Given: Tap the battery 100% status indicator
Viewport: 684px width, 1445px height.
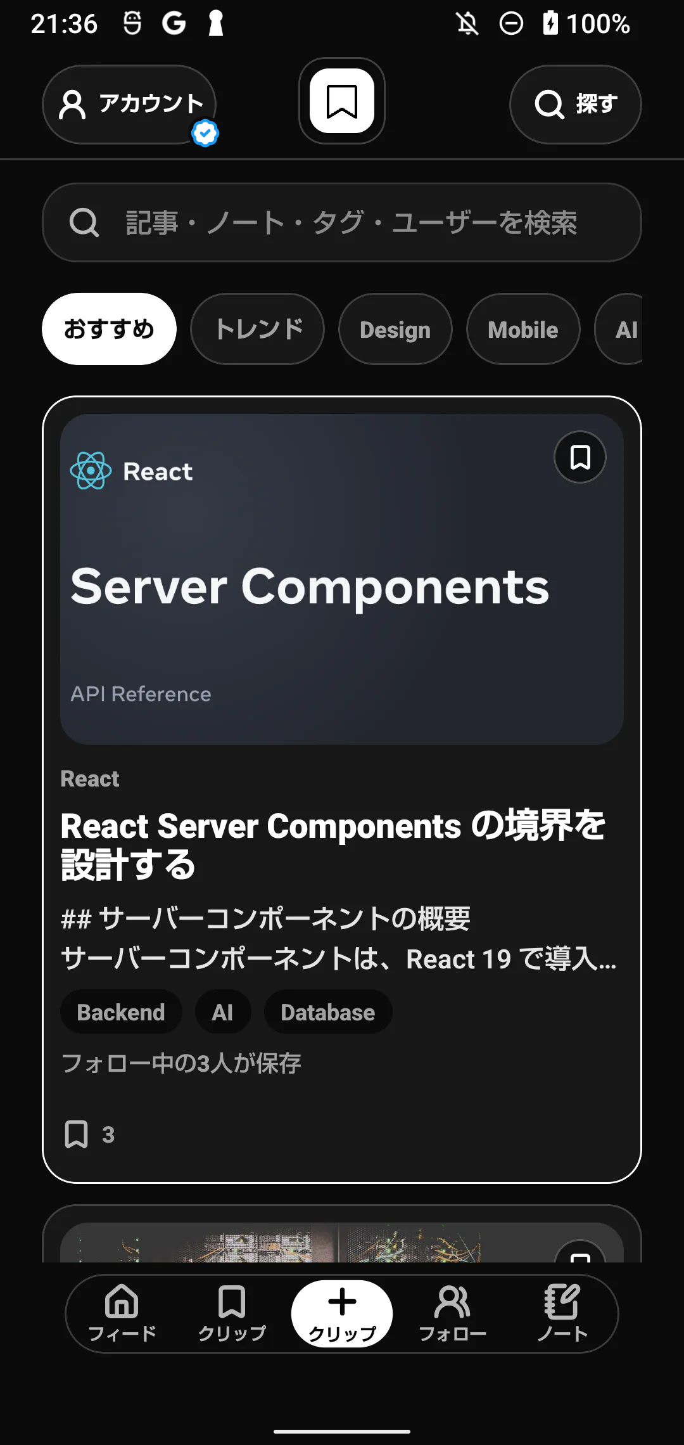Looking at the screenshot, I should 586,24.
